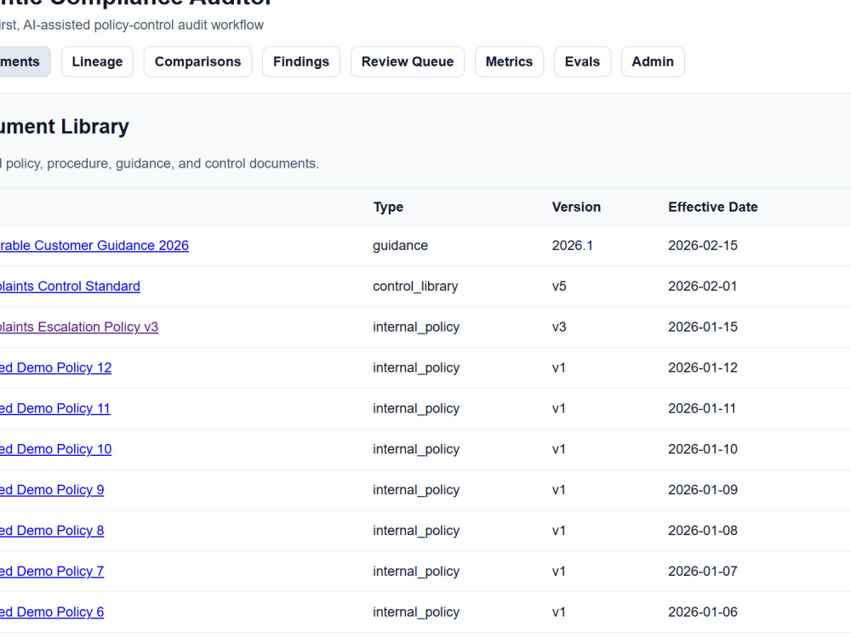Image resolution: width=851 pixels, height=638 pixels.
Task: Click internal_policy type in Escalation Policy v3 row
Action: [416, 327]
